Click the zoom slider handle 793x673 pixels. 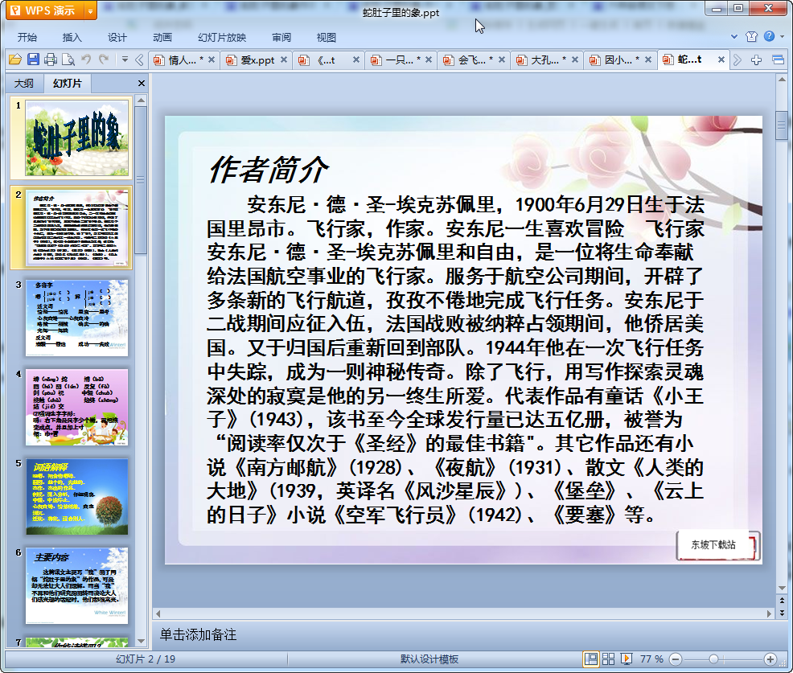(713, 659)
